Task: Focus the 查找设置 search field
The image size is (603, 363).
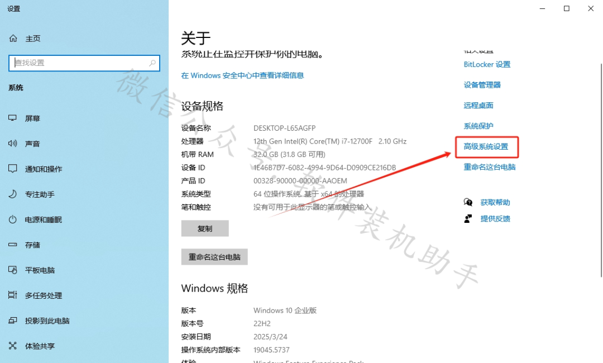Action: [84, 63]
